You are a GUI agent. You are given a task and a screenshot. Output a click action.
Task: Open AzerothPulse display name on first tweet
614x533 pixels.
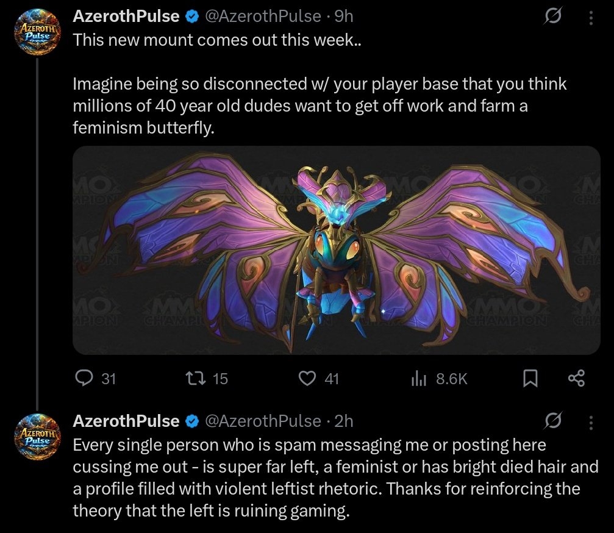(126, 16)
